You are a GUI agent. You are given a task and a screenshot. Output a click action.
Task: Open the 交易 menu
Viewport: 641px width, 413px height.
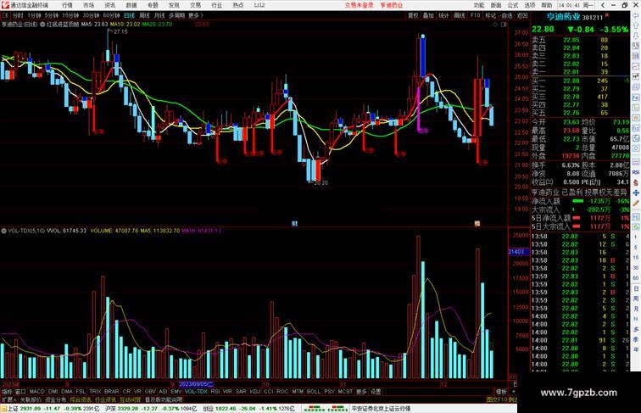coord(195,5)
